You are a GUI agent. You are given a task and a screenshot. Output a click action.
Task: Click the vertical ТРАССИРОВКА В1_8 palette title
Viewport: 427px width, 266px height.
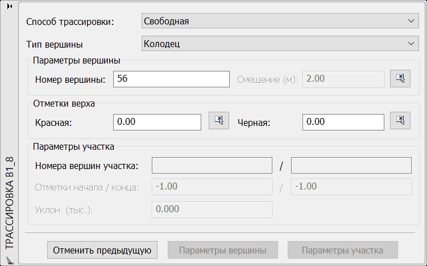coord(9,204)
